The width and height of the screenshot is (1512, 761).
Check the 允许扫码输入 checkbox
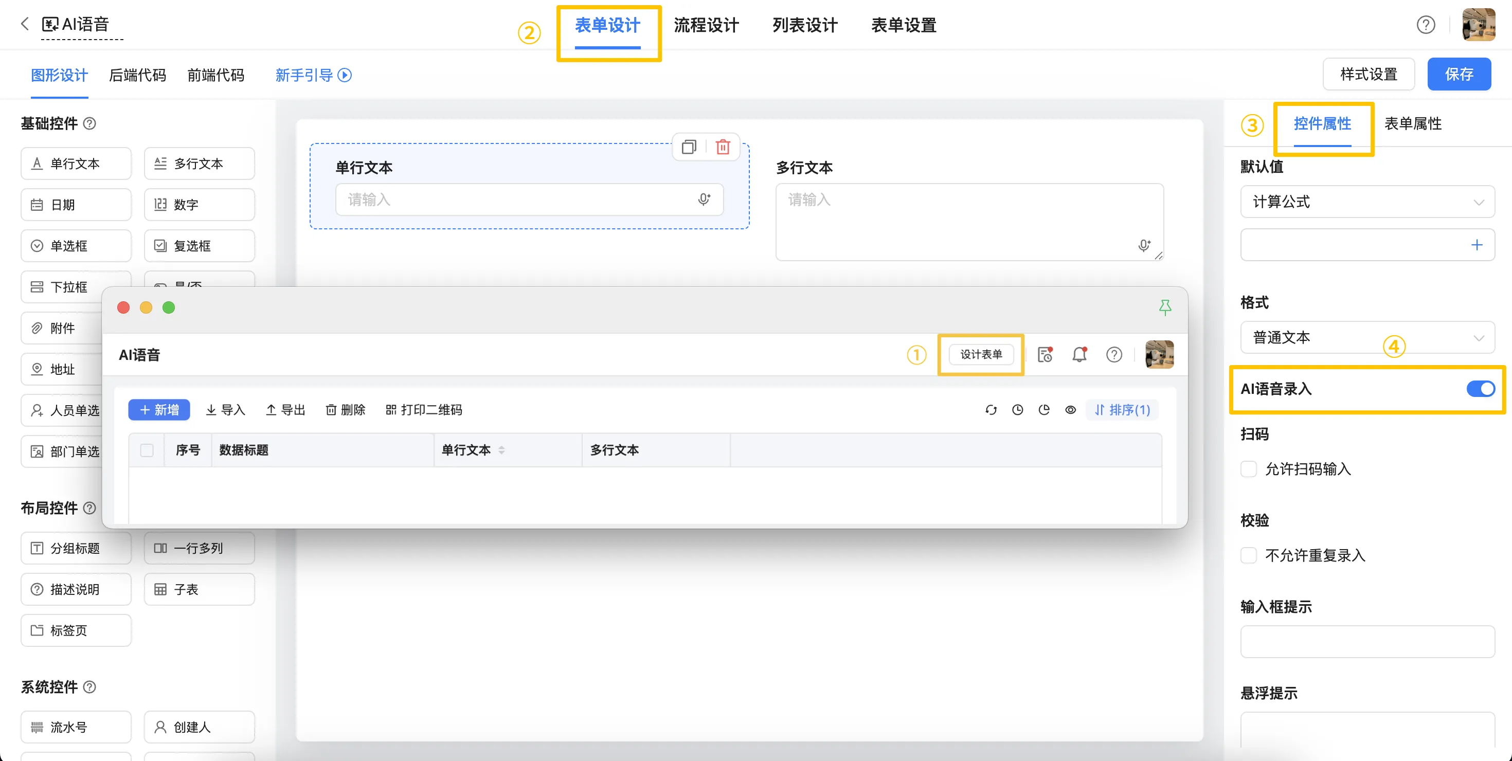coord(1249,469)
